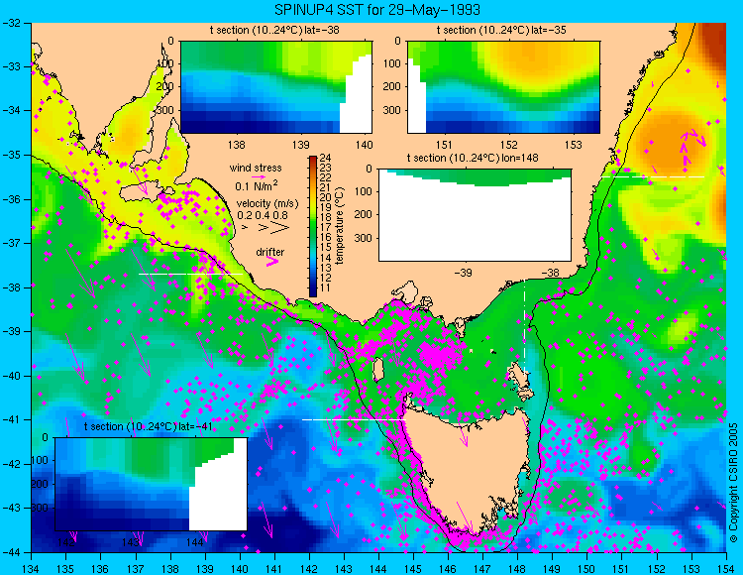This screenshot has width=743, height=575.
Task: Click main map longitude label 145
Action: coord(413,569)
